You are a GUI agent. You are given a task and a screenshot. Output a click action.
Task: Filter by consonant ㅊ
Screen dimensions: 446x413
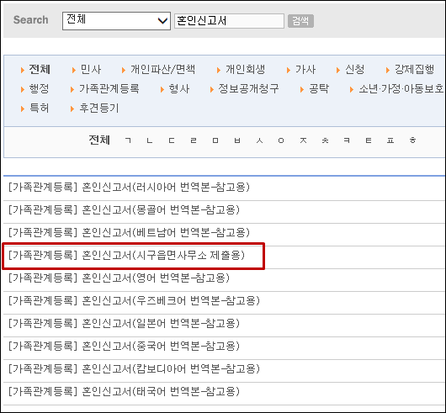[325, 140]
